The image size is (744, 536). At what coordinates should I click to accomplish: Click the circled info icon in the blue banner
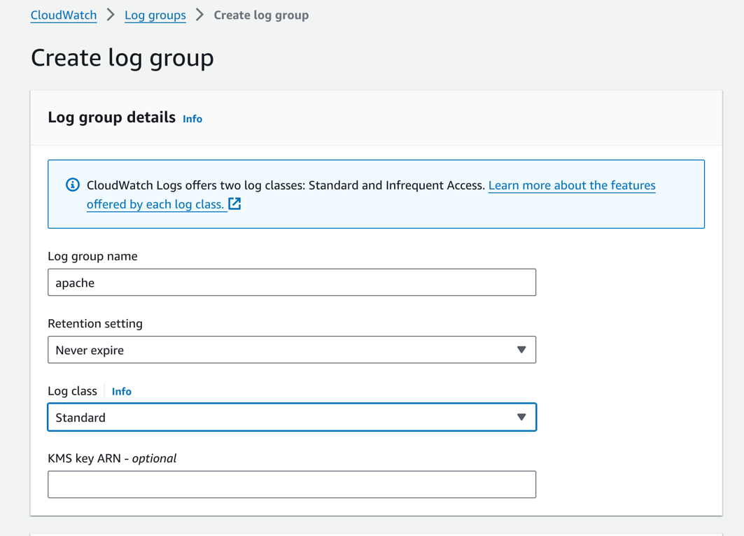point(72,185)
